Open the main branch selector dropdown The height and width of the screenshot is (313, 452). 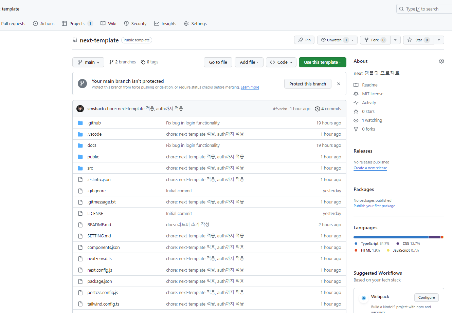click(88, 62)
